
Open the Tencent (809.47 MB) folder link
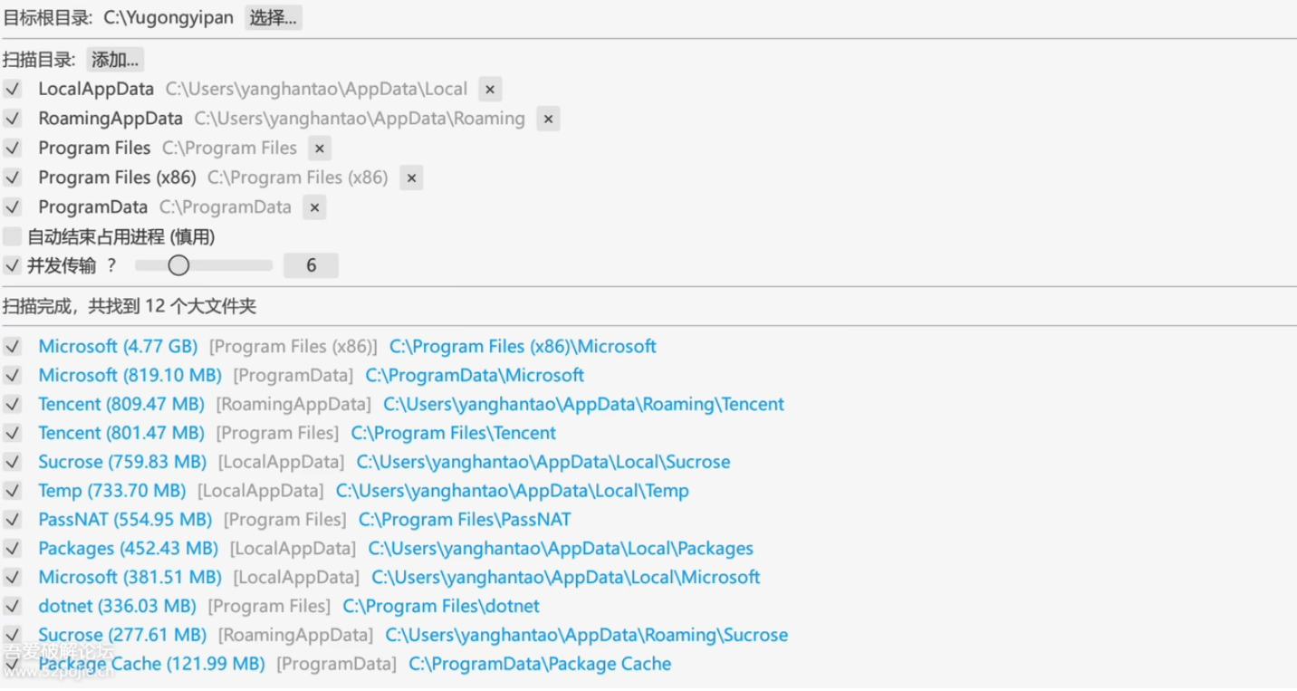pos(121,404)
